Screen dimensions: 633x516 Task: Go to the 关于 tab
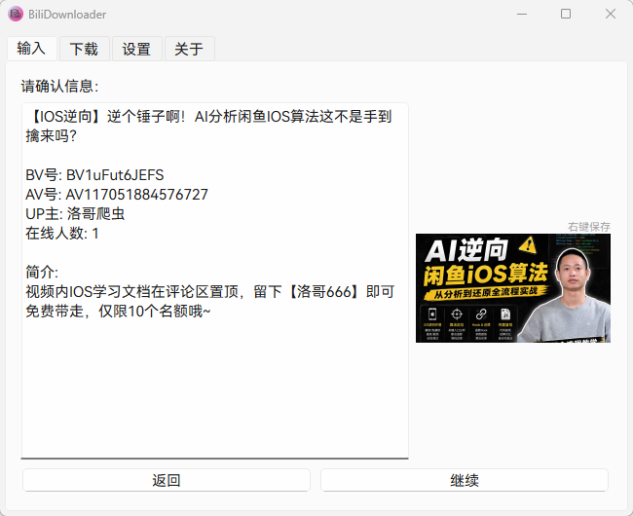click(x=189, y=49)
